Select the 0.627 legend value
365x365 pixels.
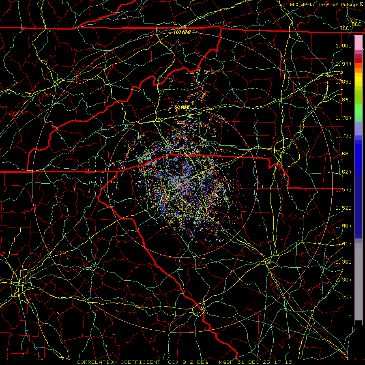click(344, 172)
